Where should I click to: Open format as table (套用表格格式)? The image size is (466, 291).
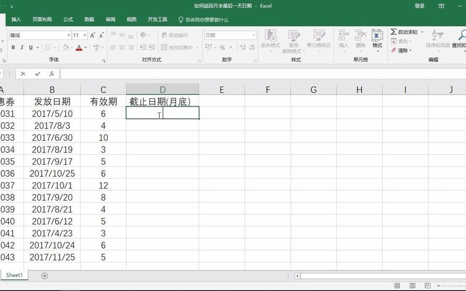pyautogui.click(x=294, y=41)
